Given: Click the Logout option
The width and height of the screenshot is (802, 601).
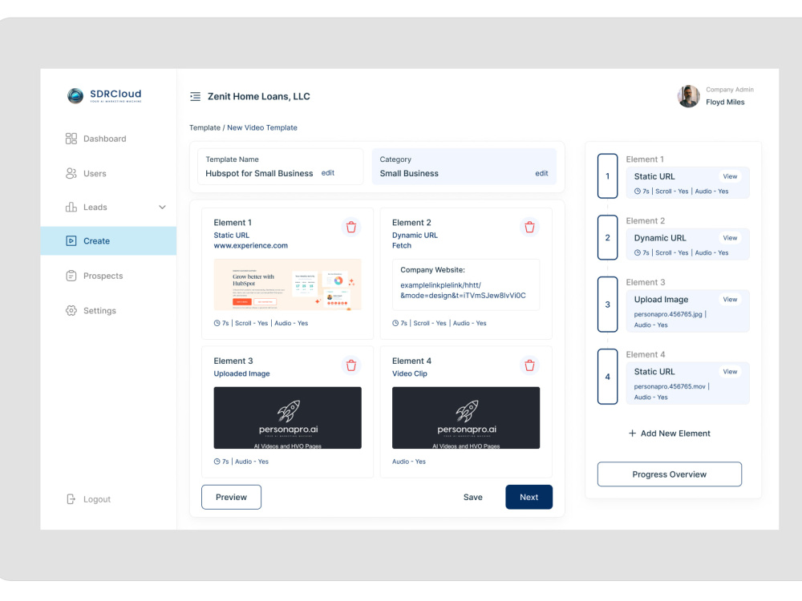Looking at the screenshot, I should (x=88, y=499).
